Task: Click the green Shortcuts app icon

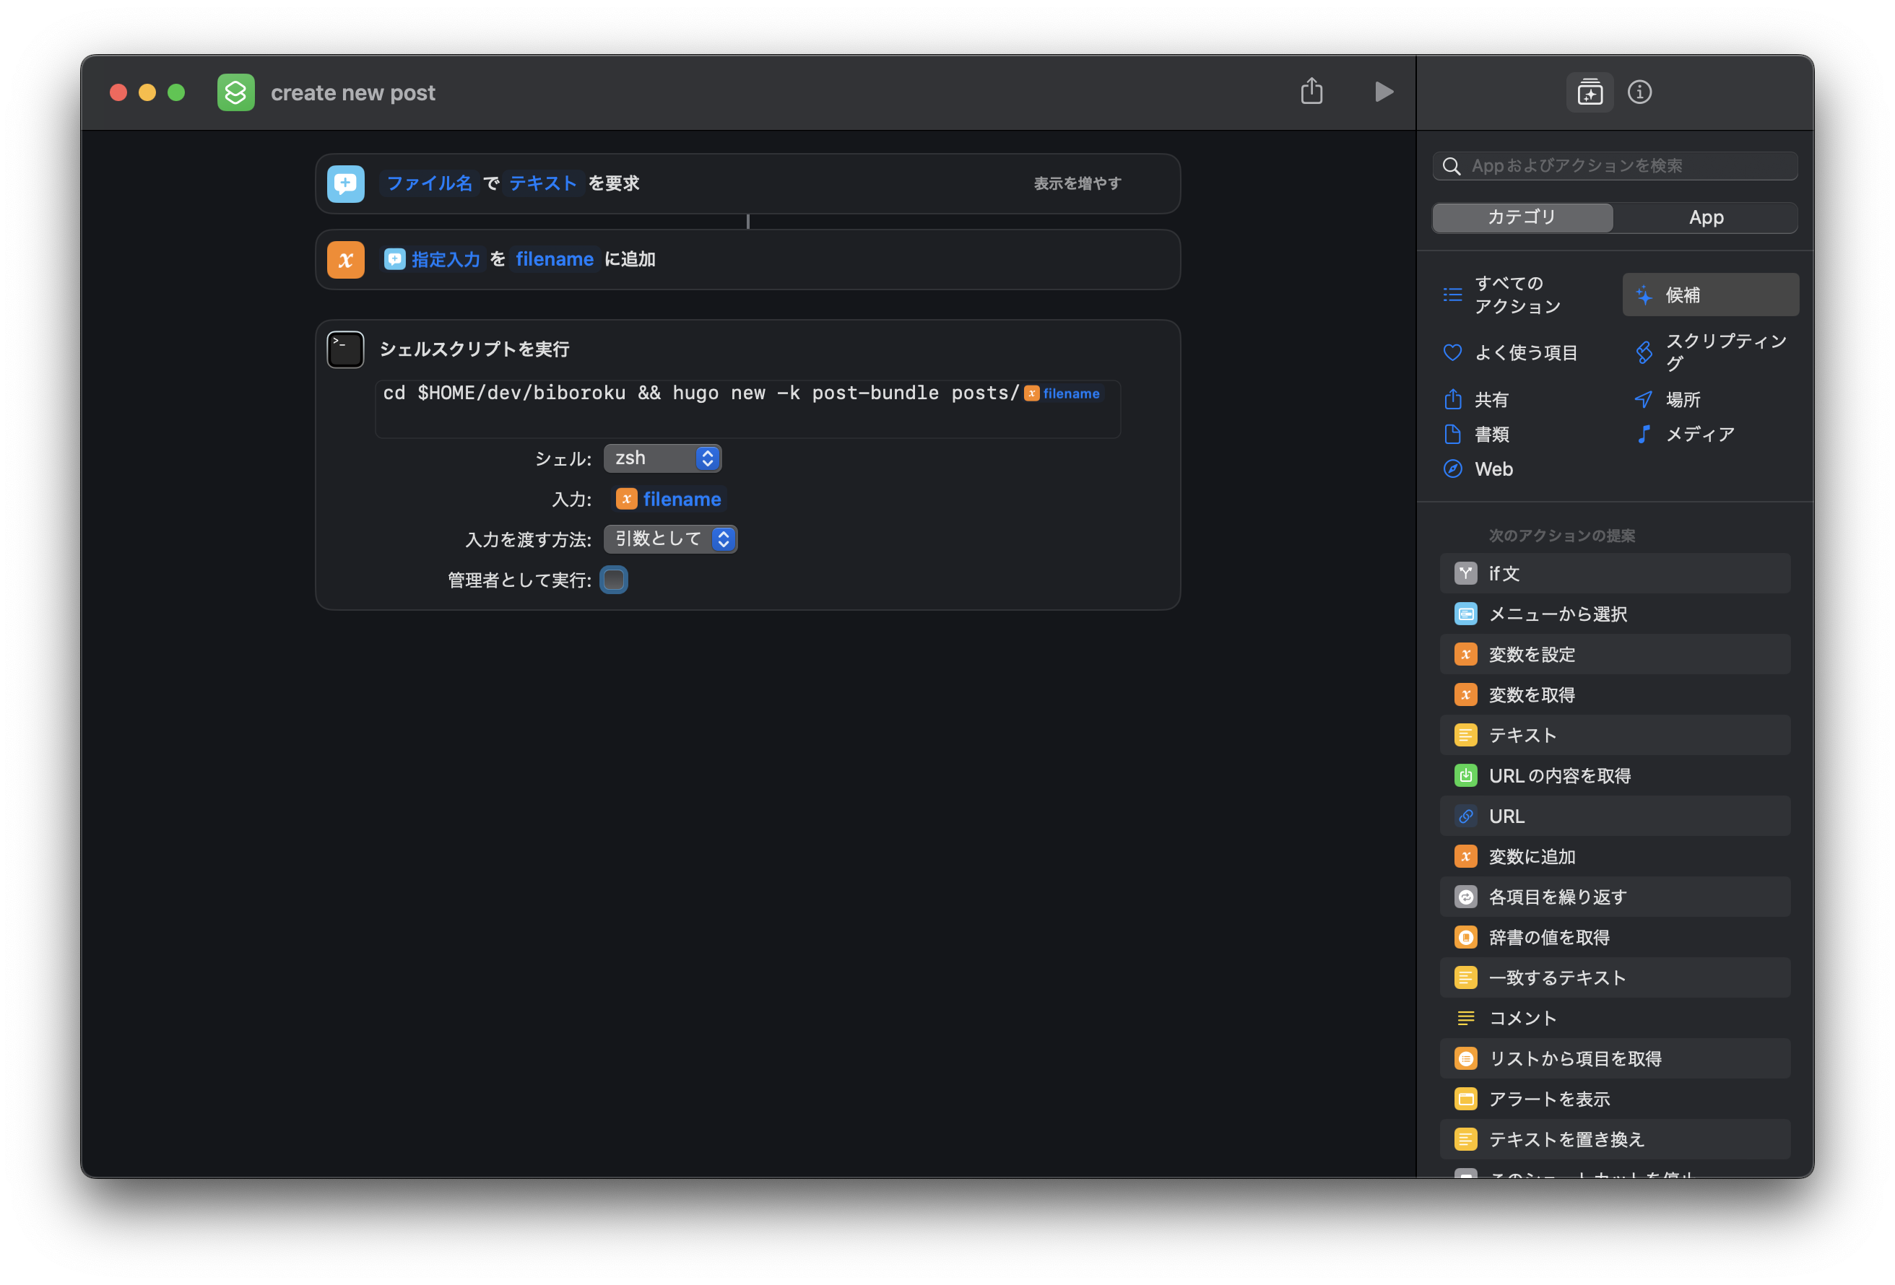Action: pos(235,92)
